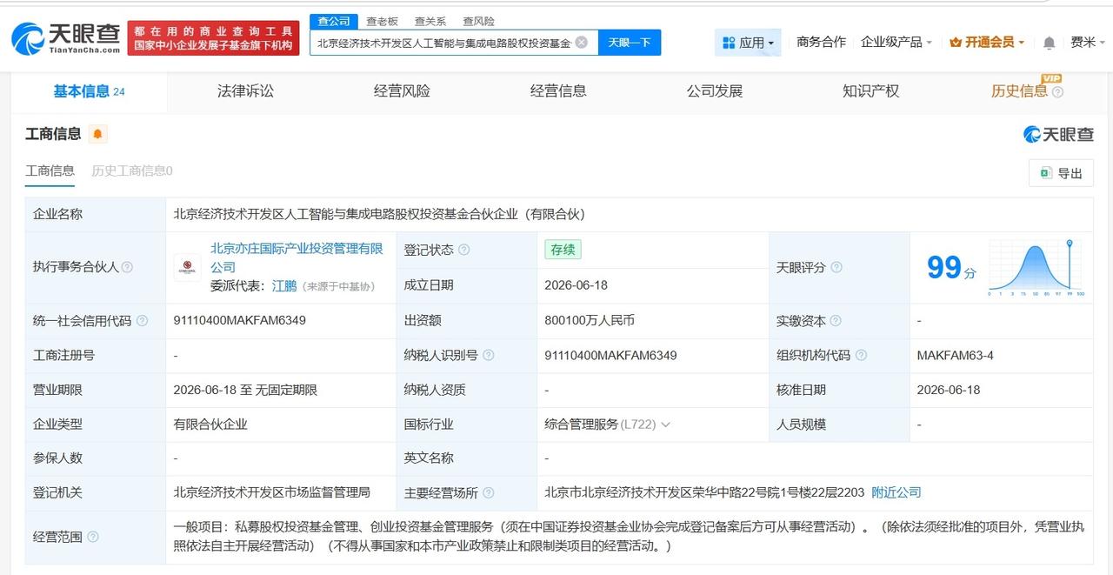Click help icon next to 经营范围

point(93,537)
